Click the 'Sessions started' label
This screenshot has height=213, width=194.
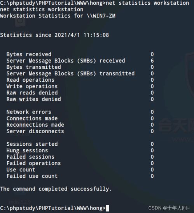tap(32, 144)
